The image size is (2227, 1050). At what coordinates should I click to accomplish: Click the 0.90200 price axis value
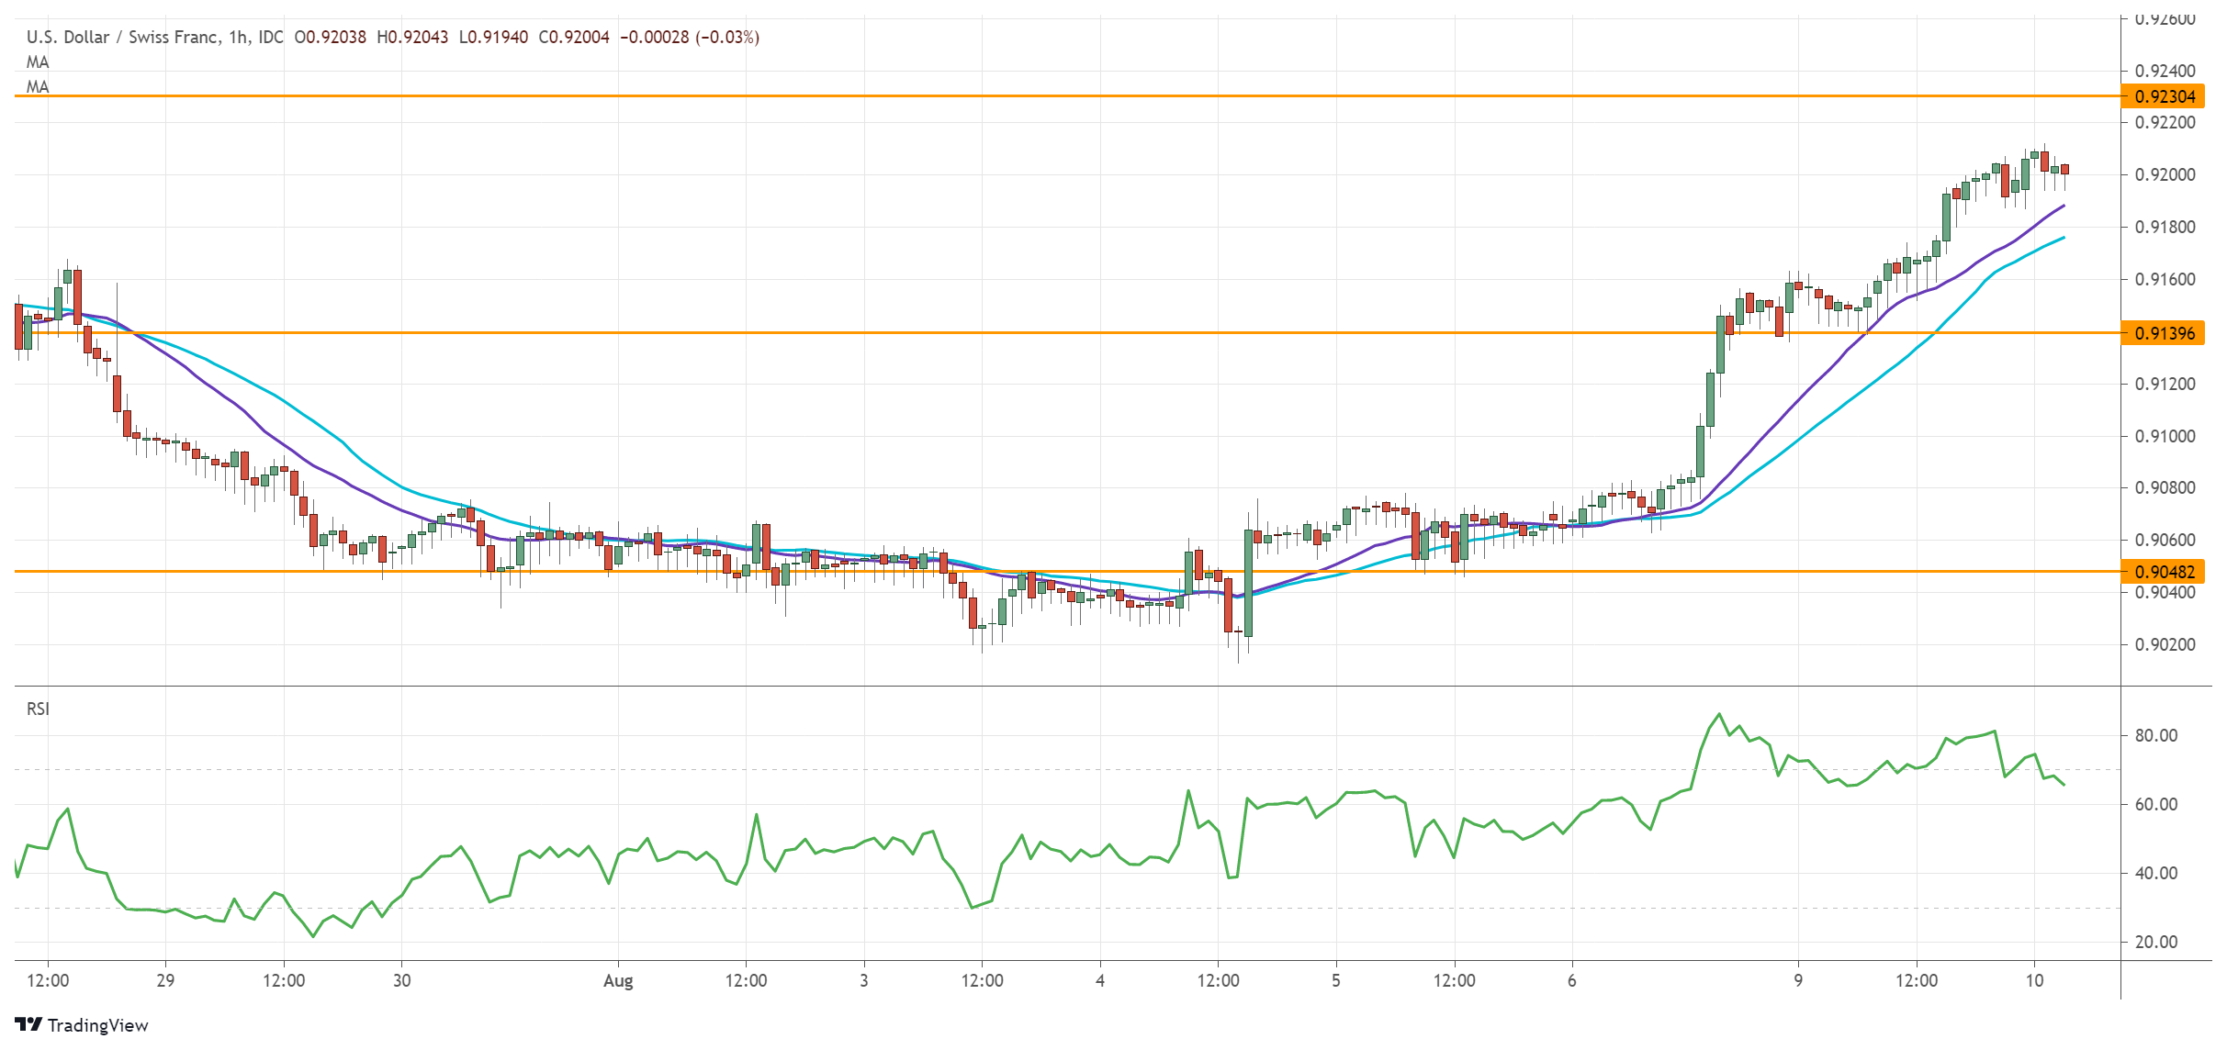click(x=2165, y=644)
